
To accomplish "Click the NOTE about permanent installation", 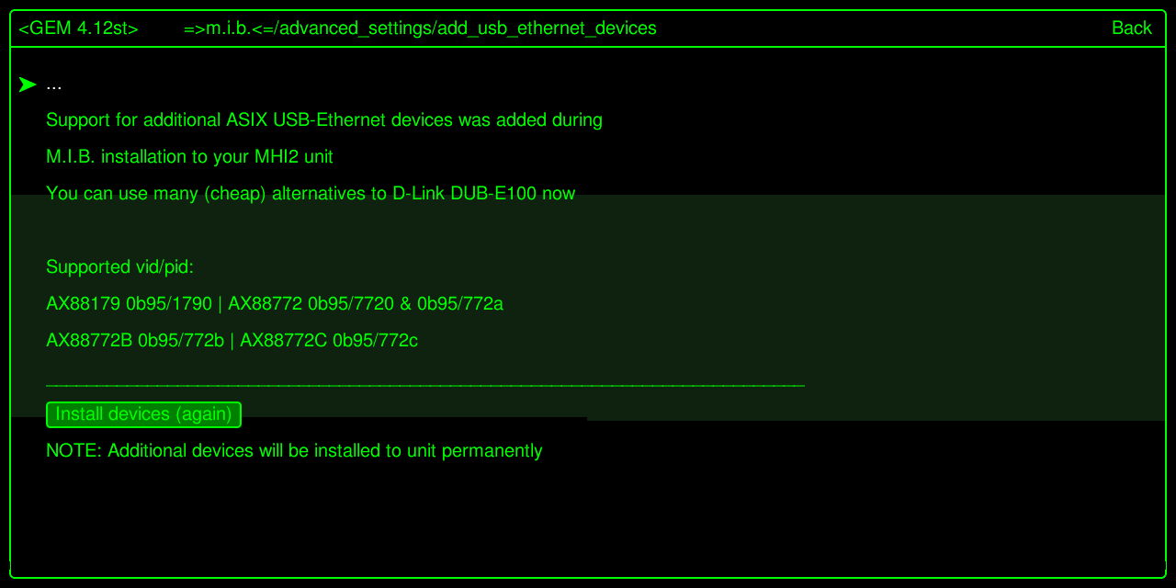I will (294, 451).
